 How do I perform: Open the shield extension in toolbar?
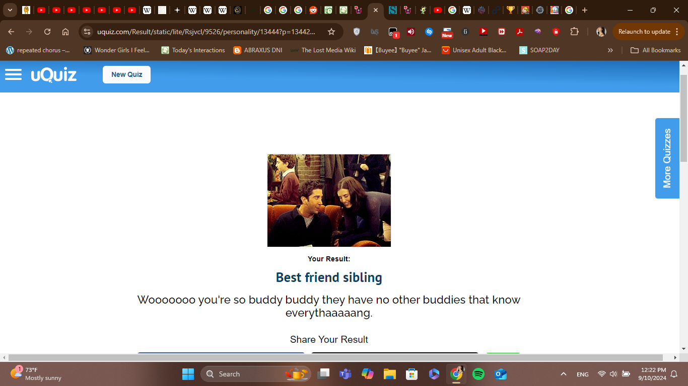(357, 32)
